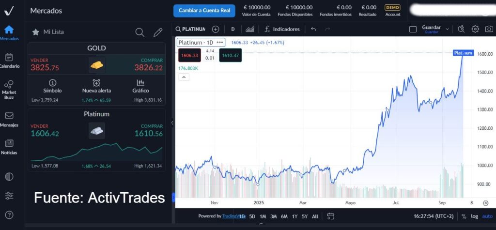Select the 5Y time range
Screen dimensions: 496x230
coord(305,216)
